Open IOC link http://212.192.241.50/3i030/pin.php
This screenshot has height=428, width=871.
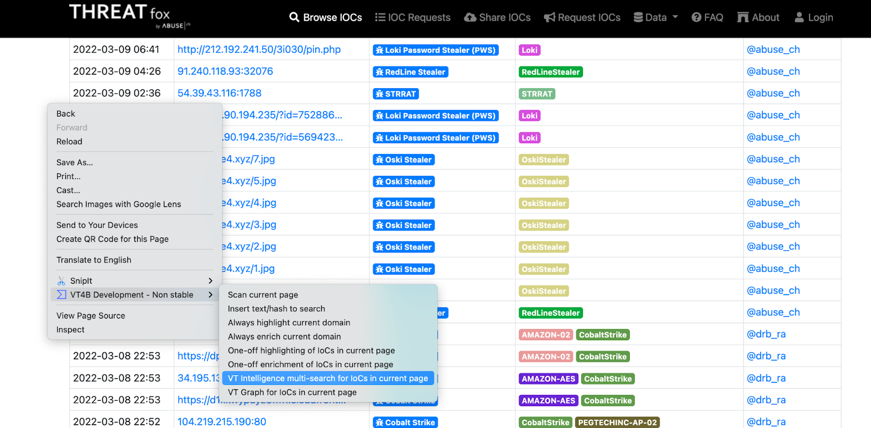259,50
